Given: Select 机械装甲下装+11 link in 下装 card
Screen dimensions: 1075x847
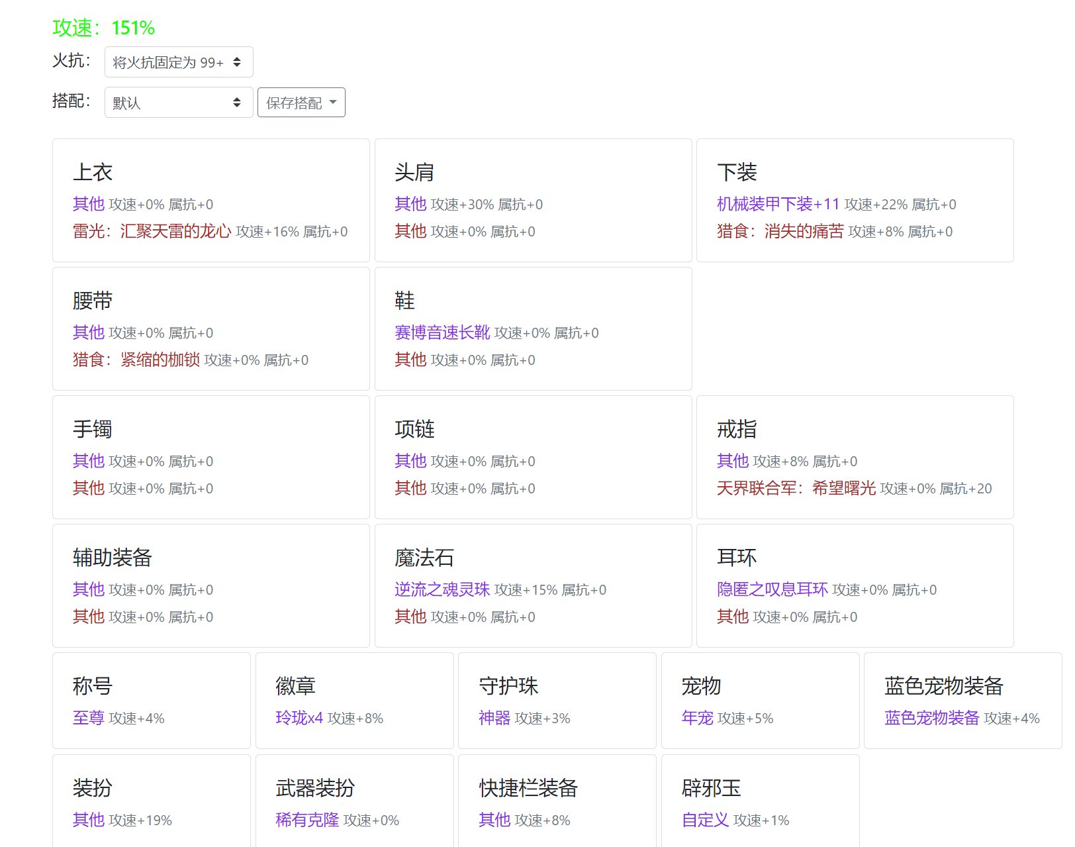Looking at the screenshot, I should [x=778, y=204].
